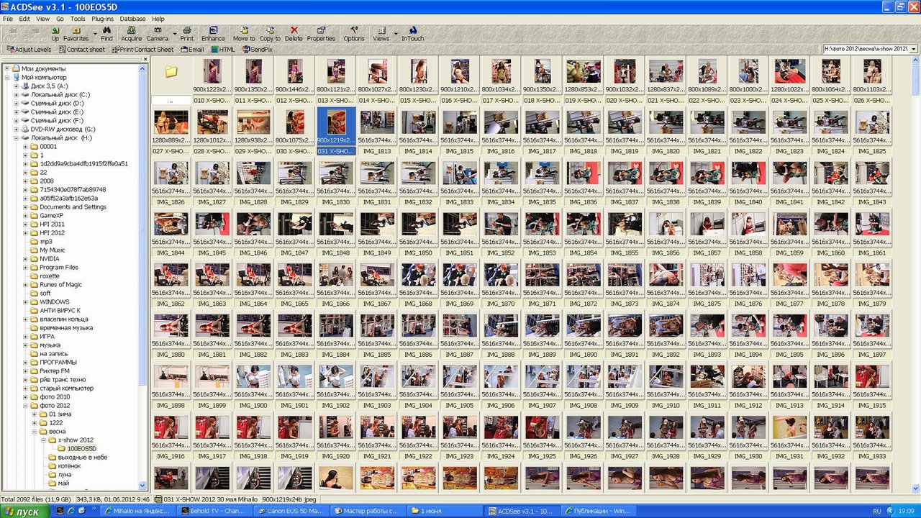Click Adjust Levels button

point(29,50)
